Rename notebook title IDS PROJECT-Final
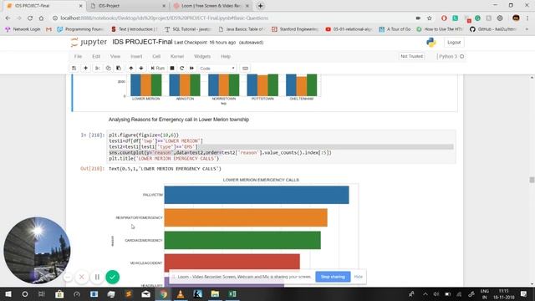Screen dimensions: 535x301 tap(142, 42)
